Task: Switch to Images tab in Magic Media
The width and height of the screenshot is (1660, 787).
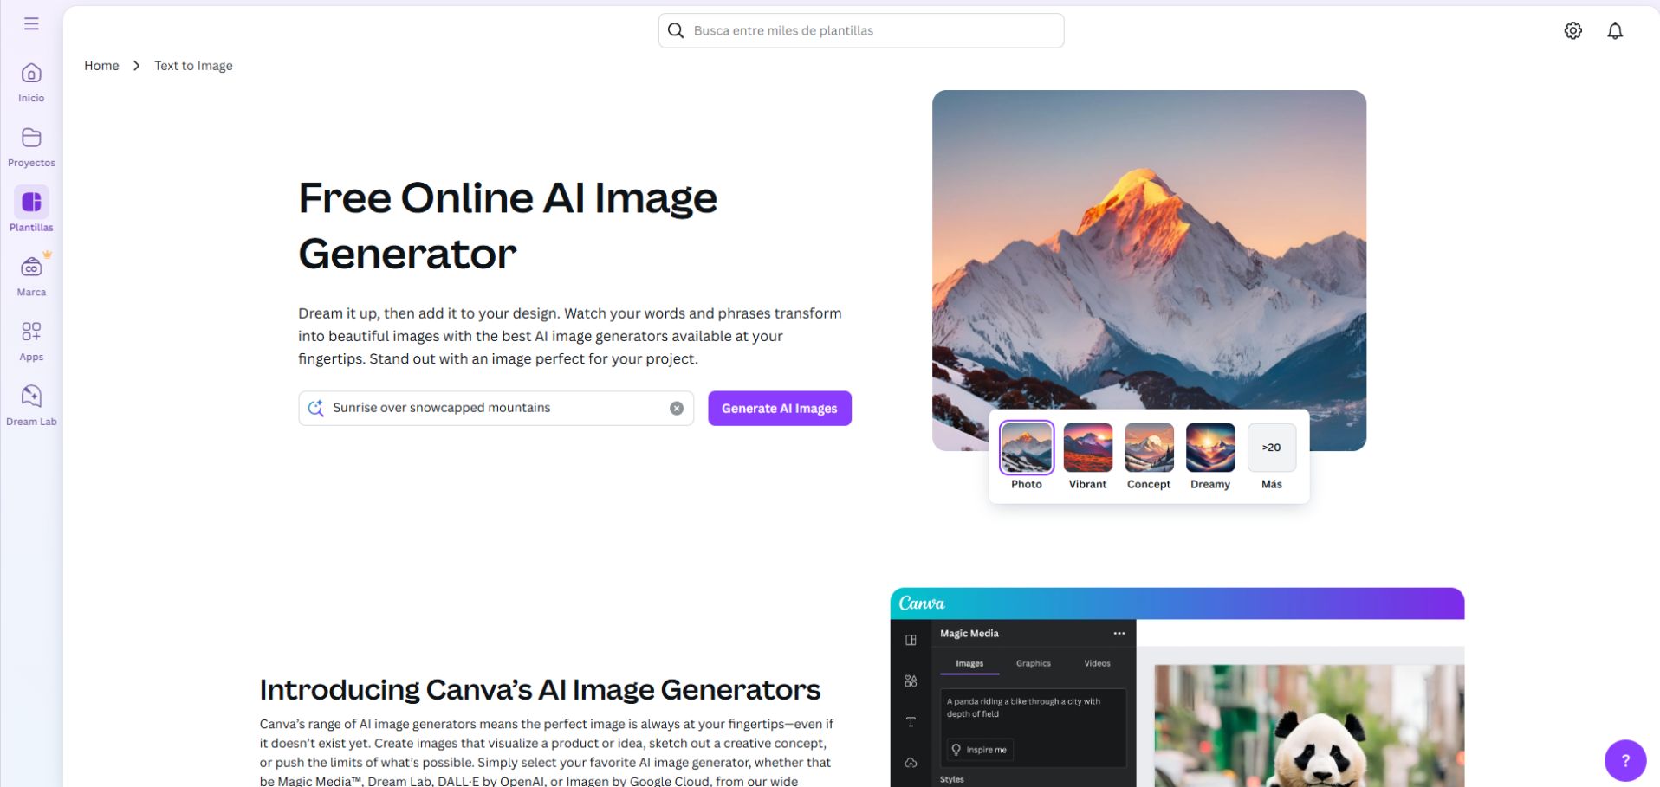Action: (x=969, y=663)
